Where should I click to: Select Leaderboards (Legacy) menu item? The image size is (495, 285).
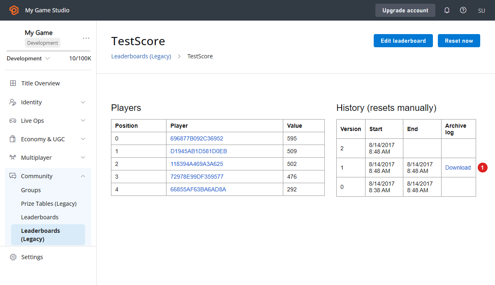48,235
